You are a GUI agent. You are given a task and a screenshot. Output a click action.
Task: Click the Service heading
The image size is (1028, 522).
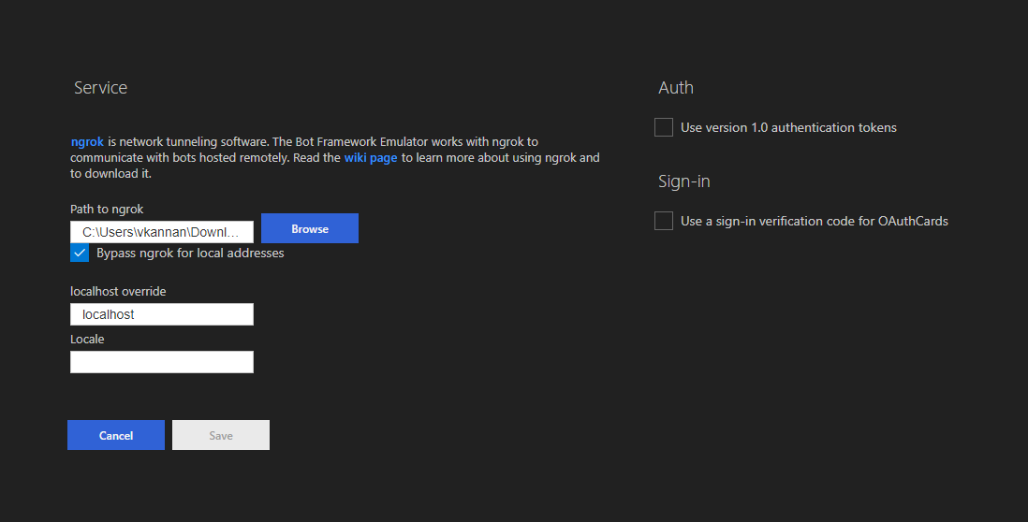pos(100,88)
